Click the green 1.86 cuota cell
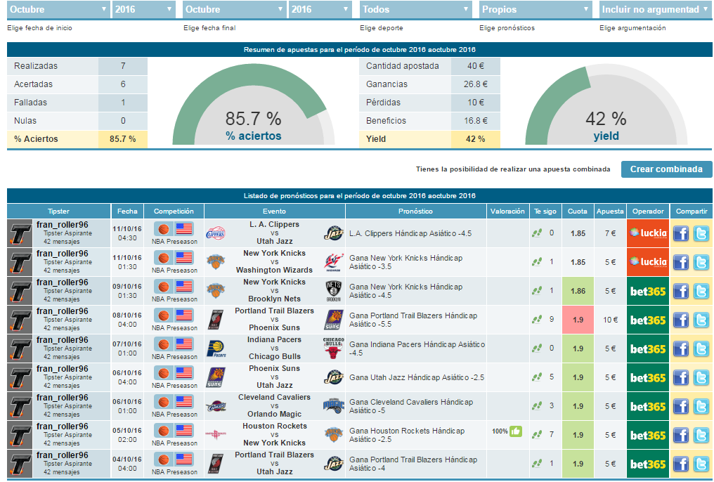The width and height of the screenshot is (714, 482). [x=578, y=292]
